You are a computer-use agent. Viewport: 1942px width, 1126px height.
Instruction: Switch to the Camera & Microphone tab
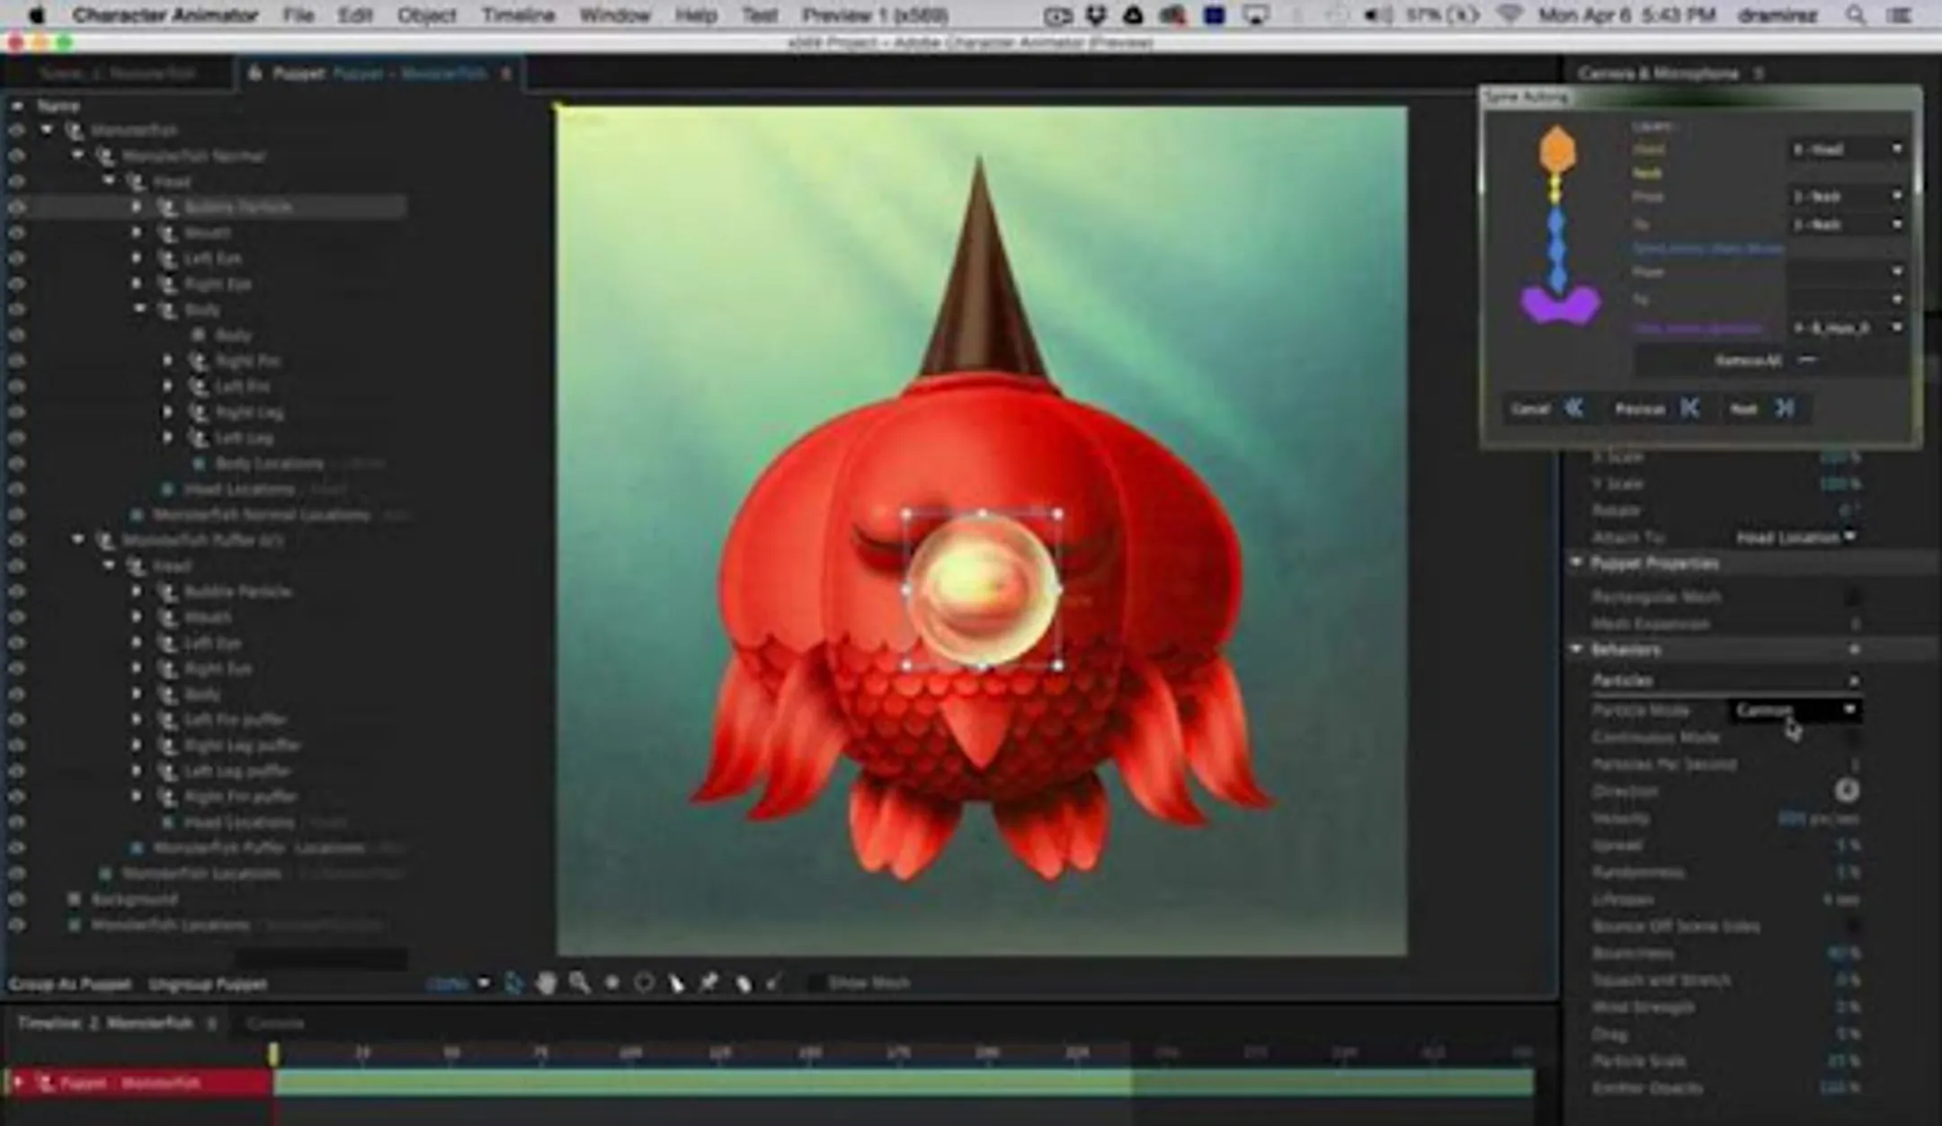pyautogui.click(x=1657, y=74)
